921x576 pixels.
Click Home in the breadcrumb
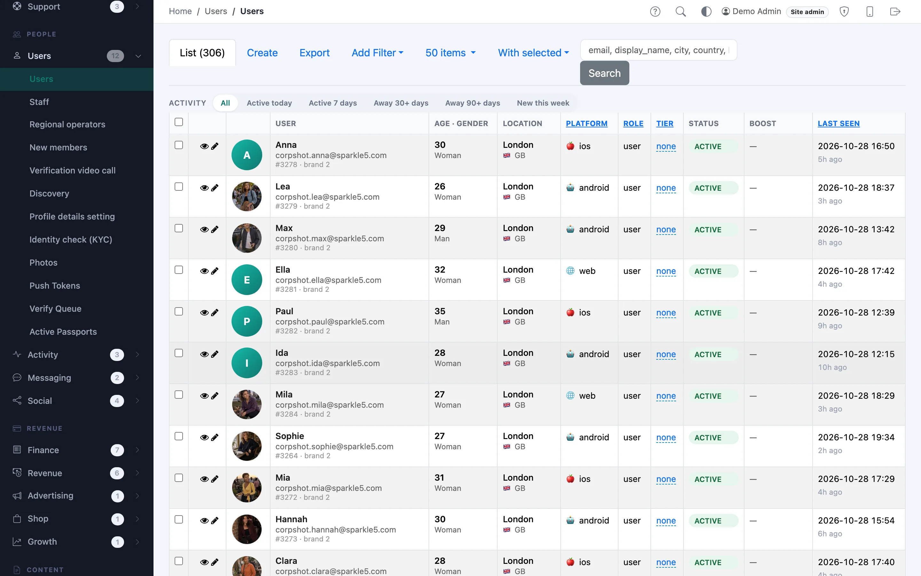click(x=180, y=11)
